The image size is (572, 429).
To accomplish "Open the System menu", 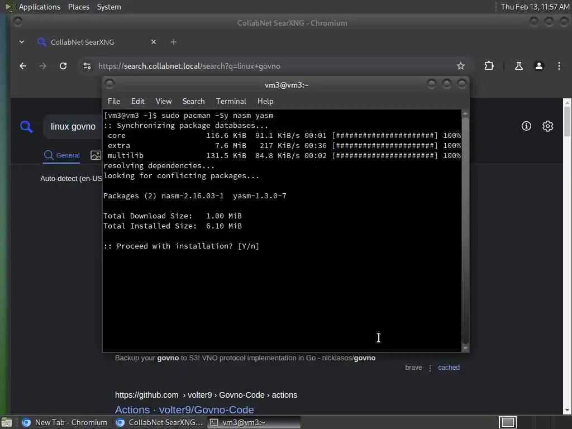I will click(109, 7).
